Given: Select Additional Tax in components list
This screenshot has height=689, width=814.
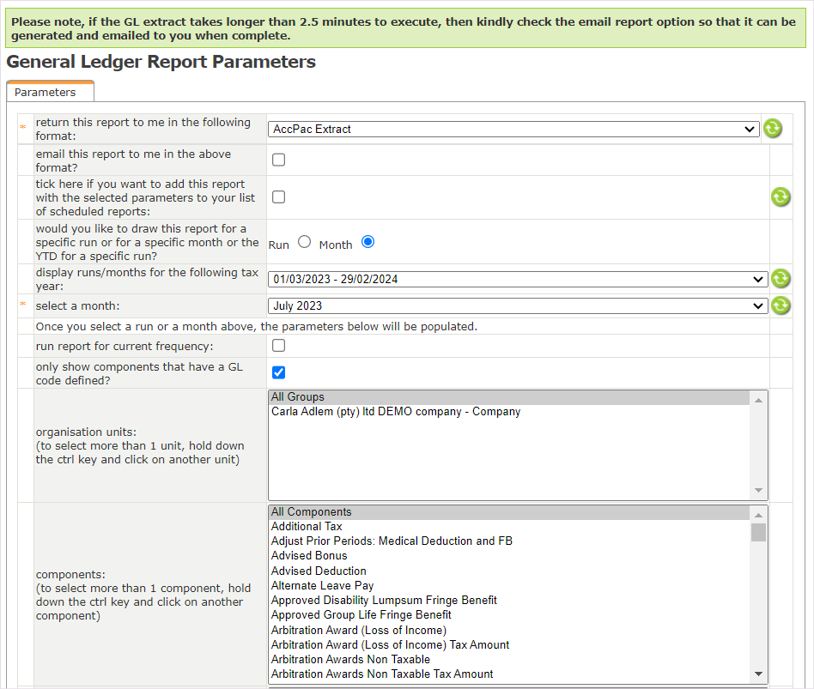Looking at the screenshot, I should click(307, 526).
